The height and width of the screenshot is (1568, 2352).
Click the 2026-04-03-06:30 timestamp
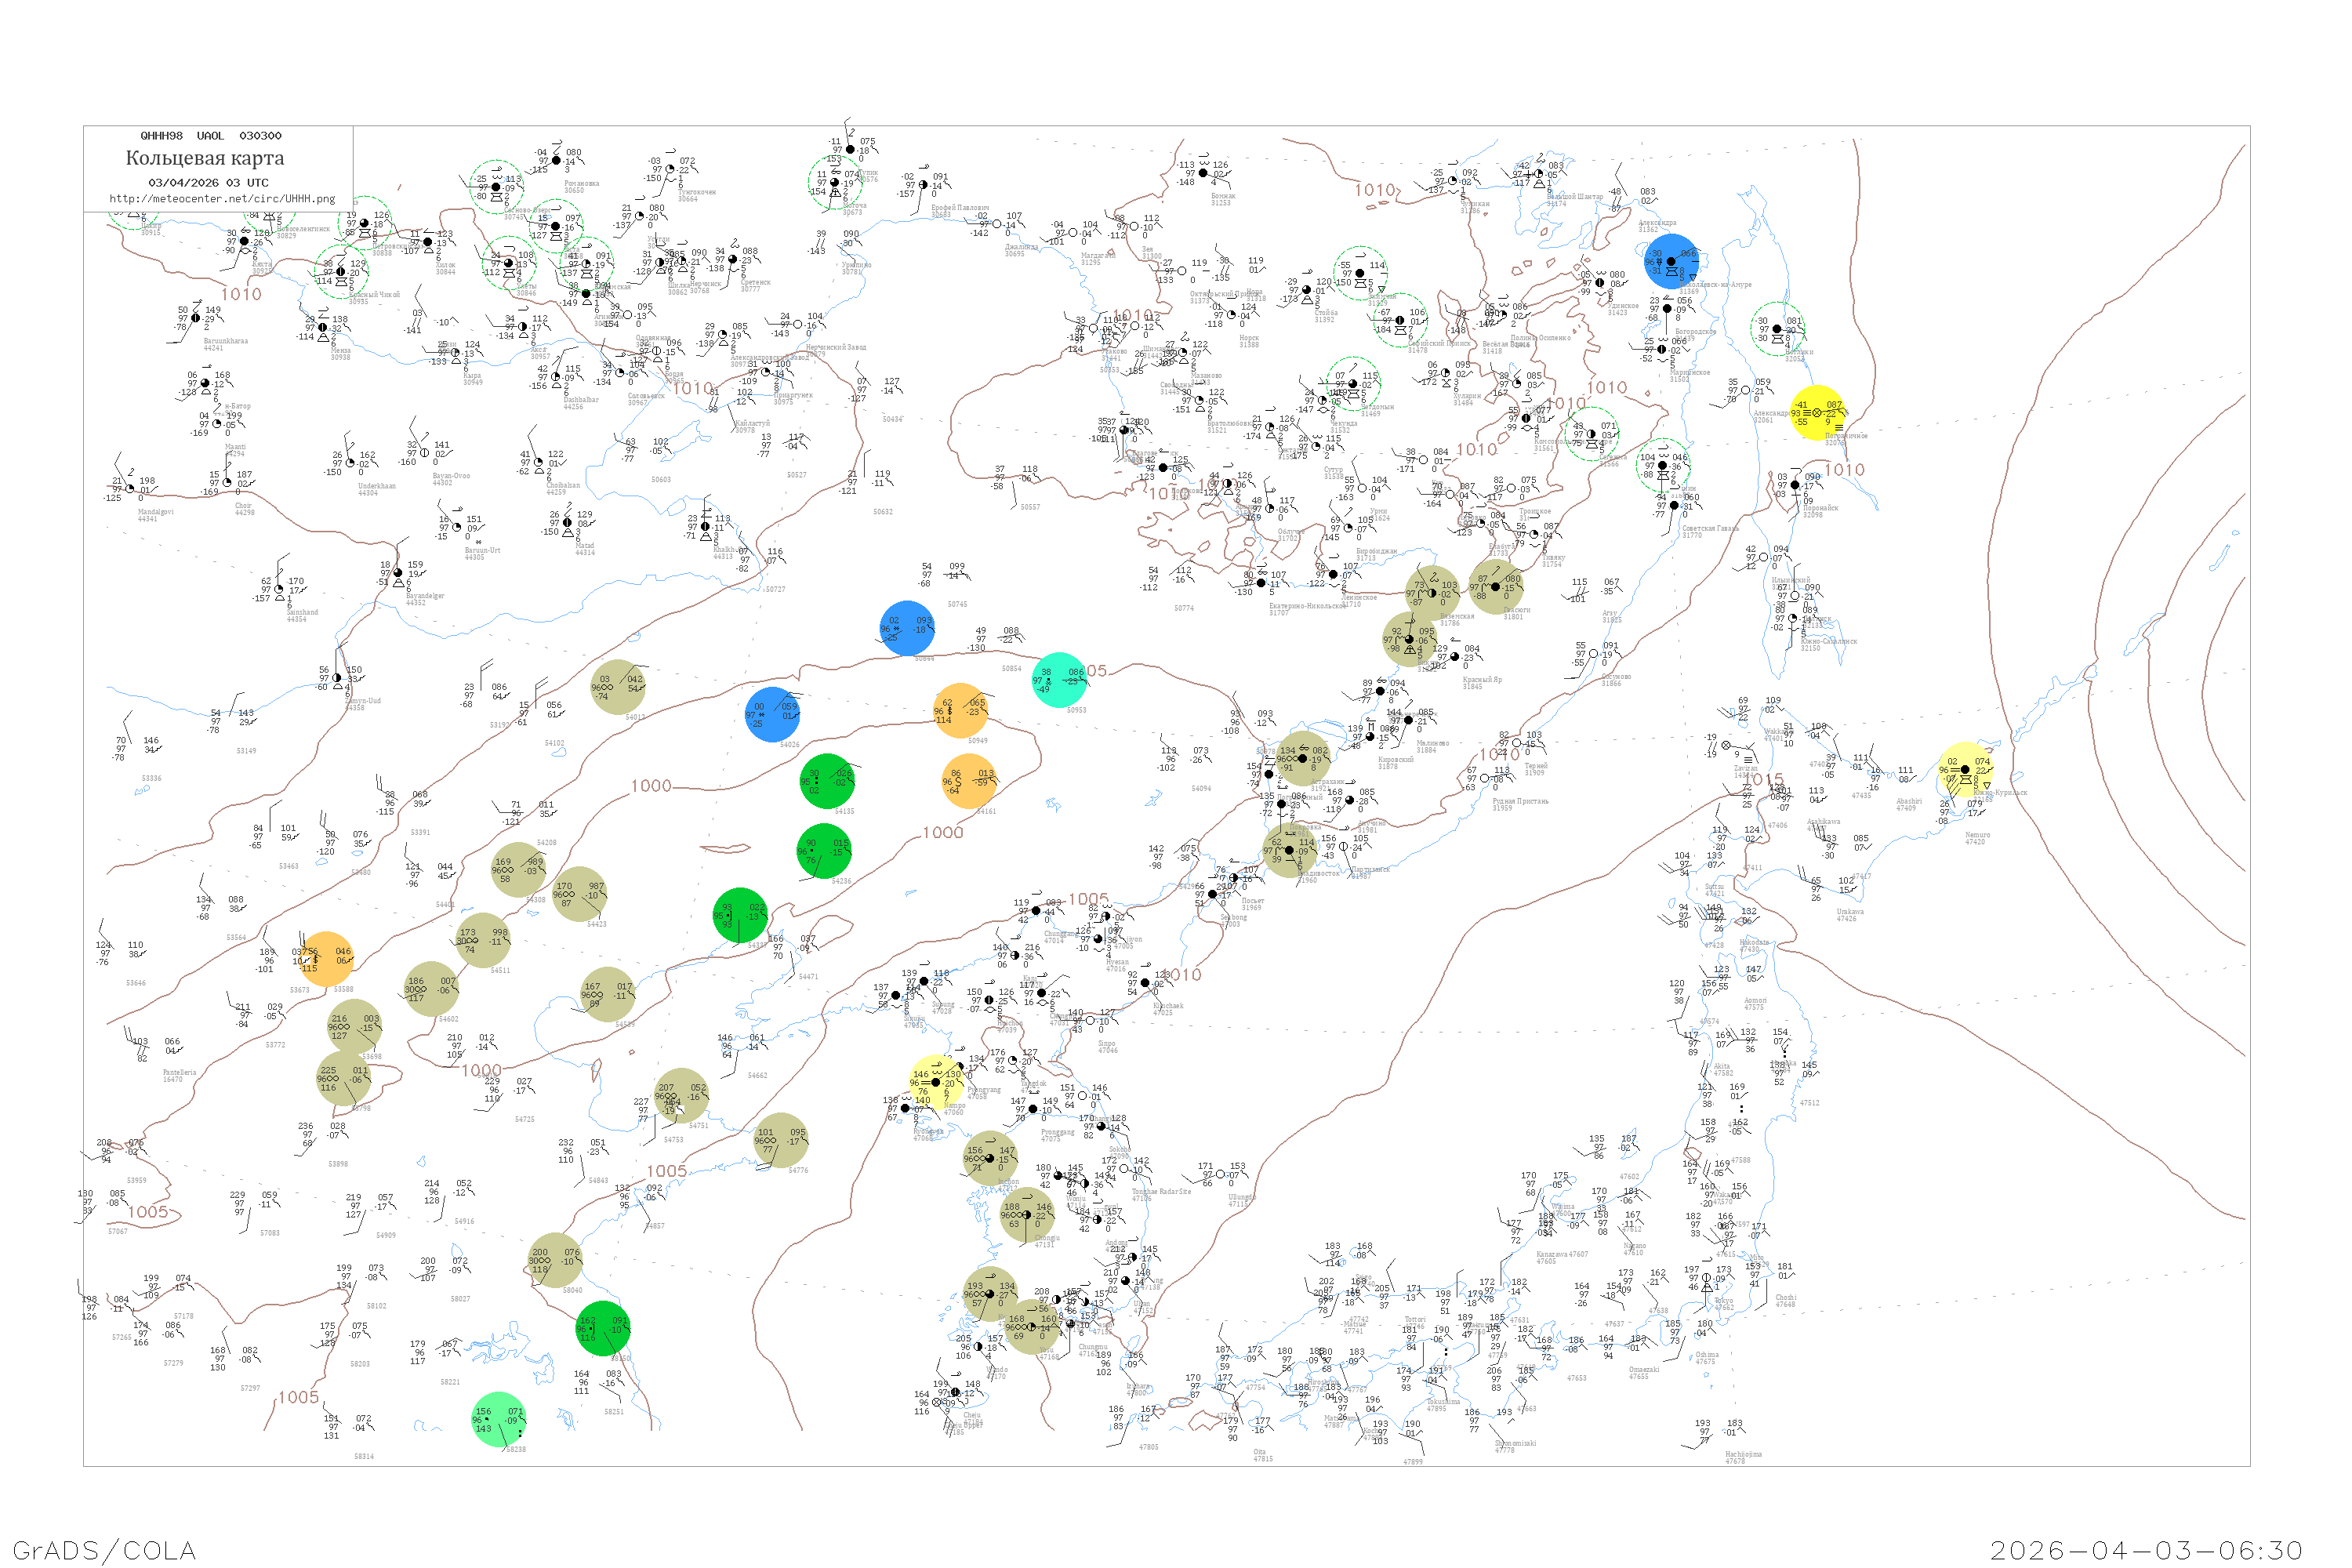[x=2145, y=1550]
